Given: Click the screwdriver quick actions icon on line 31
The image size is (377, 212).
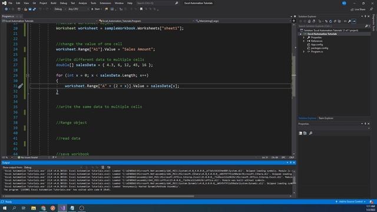Looking at the screenshot, I should click(x=21, y=86).
